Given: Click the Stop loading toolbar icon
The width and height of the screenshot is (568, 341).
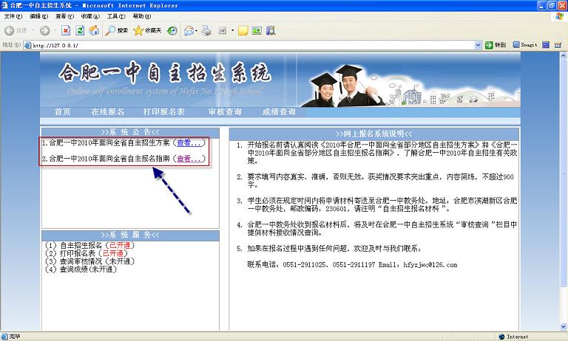Looking at the screenshot, I should click(66, 30).
